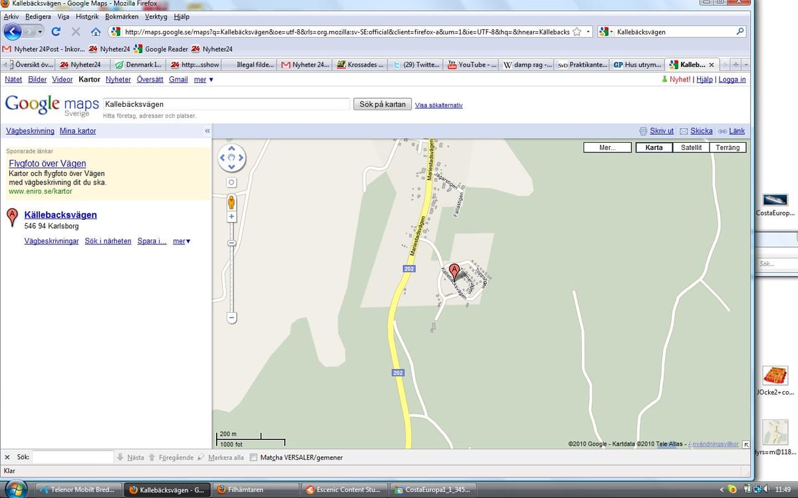
Task: Switch to the Denmark I... tab
Action: coord(138,64)
